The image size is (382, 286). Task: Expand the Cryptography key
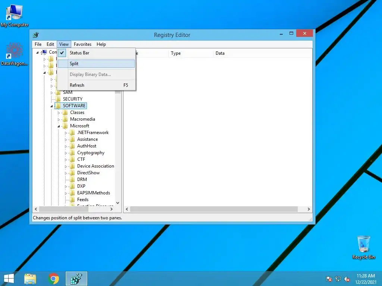(x=66, y=153)
